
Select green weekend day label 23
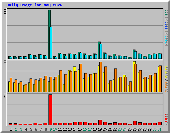point(120,129)
